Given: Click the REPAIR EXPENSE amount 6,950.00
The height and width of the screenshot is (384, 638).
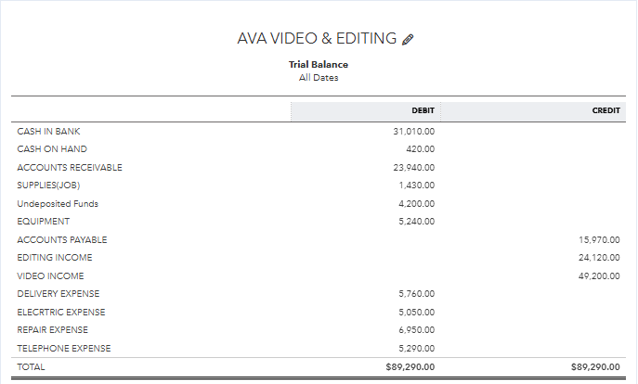Looking at the screenshot, I should tap(417, 330).
